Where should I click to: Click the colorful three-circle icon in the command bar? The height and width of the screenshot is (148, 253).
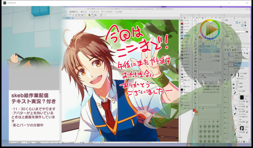[x=89, y=15]
